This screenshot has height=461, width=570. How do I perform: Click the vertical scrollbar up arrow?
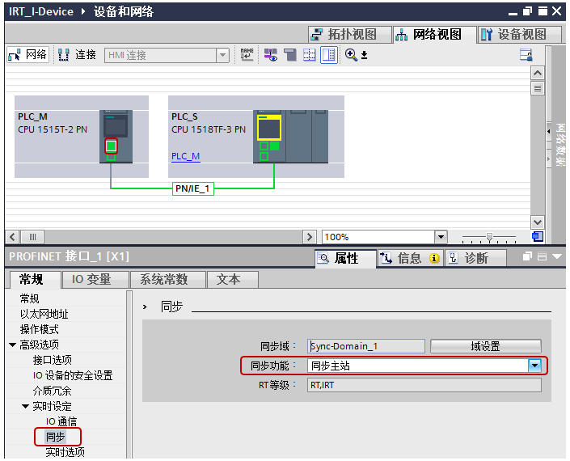pyautogui.click(x=538, y=74)
